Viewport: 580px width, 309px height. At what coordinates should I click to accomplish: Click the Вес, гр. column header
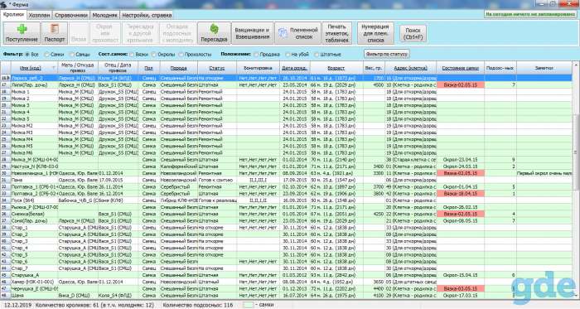point(374,68)
